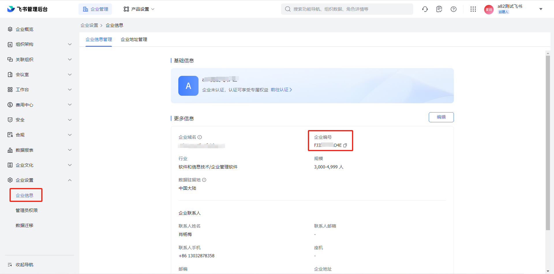Click the 编辑 button

coord(441,117)
